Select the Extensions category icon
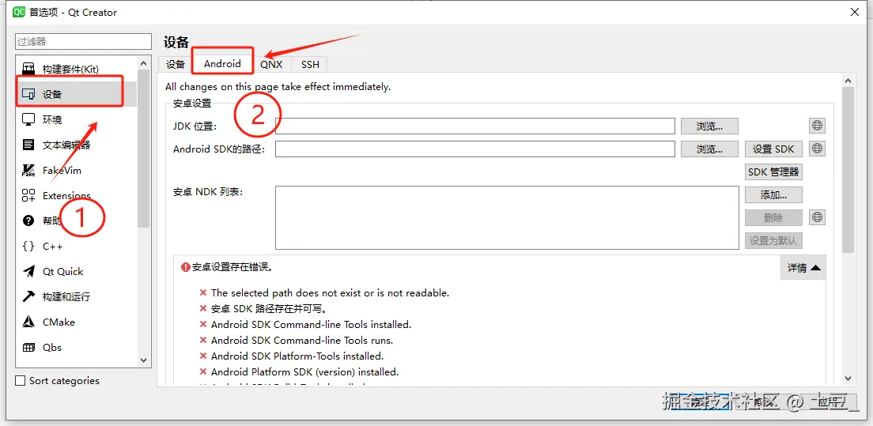Viewport: 873px width, 426px height. tap(28, 196)
